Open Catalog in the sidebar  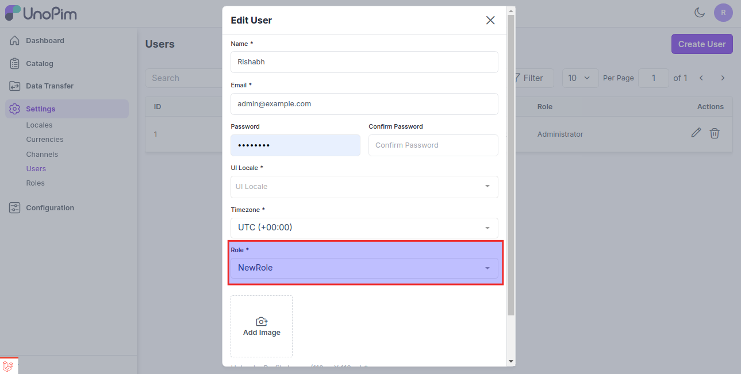pyautogui.click(x=39, y=64)
